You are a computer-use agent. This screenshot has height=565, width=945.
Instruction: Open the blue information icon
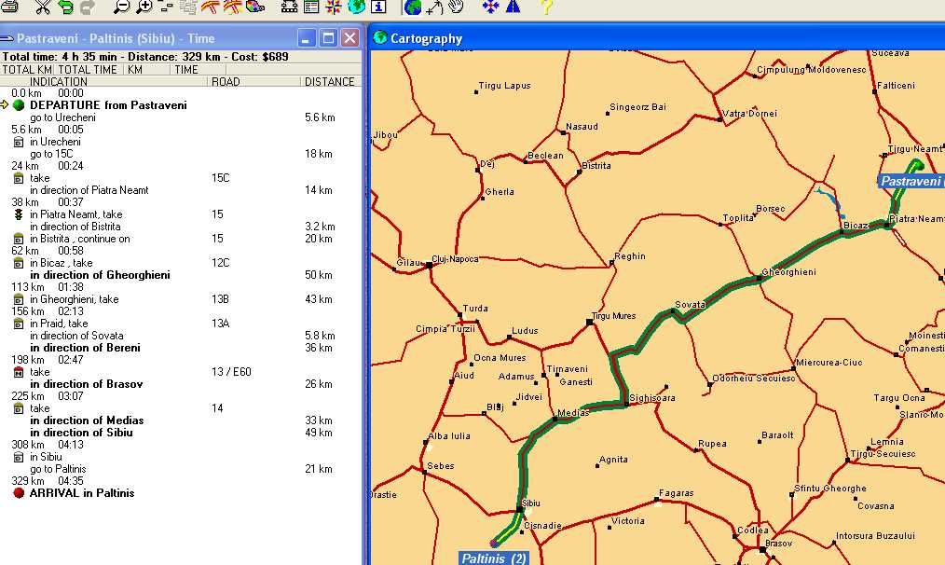pos(378,7)
